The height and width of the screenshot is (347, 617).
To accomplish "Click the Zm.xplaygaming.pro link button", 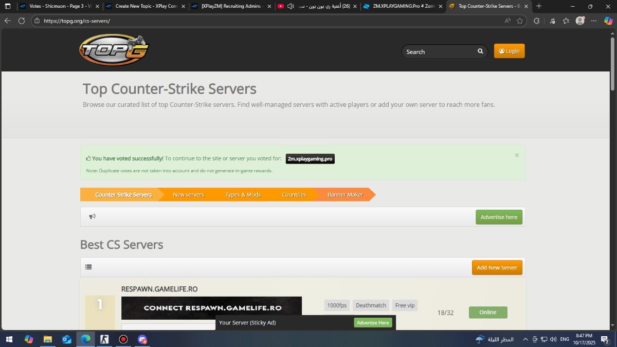I will [310, 159].
